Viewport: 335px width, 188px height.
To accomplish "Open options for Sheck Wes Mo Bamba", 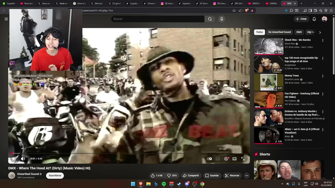I will coord(323,40).
